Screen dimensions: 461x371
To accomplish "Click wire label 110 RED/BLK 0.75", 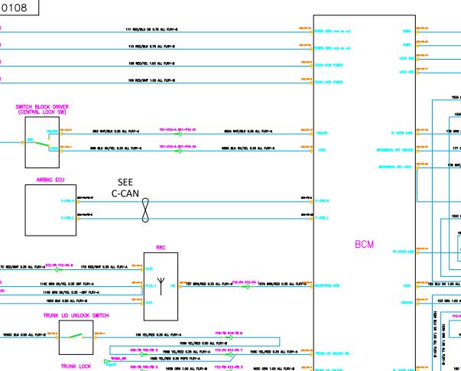I will tap(151, 47).
